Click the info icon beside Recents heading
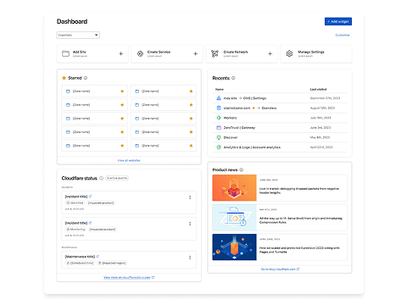Image resolution: width=407 pixels, height=305 pixels. tap(233, 78)
